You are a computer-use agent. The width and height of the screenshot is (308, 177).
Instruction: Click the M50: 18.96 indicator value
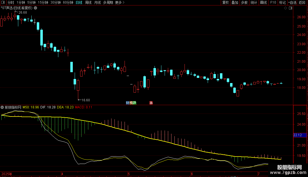(x=31, y=107)
